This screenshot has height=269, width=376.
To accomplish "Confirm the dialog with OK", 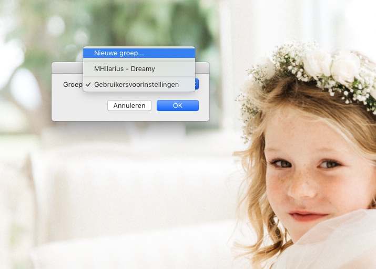I will point(178,106).
